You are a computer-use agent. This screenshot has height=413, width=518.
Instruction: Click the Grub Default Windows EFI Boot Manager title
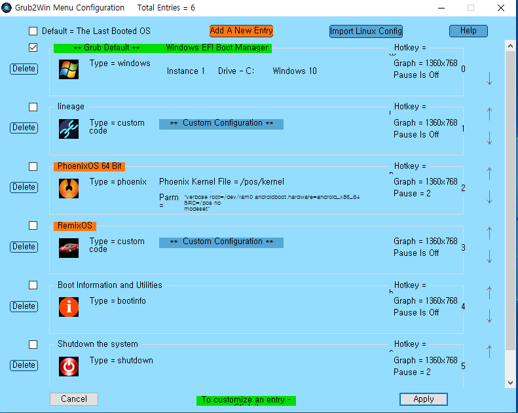click(162, 48)
